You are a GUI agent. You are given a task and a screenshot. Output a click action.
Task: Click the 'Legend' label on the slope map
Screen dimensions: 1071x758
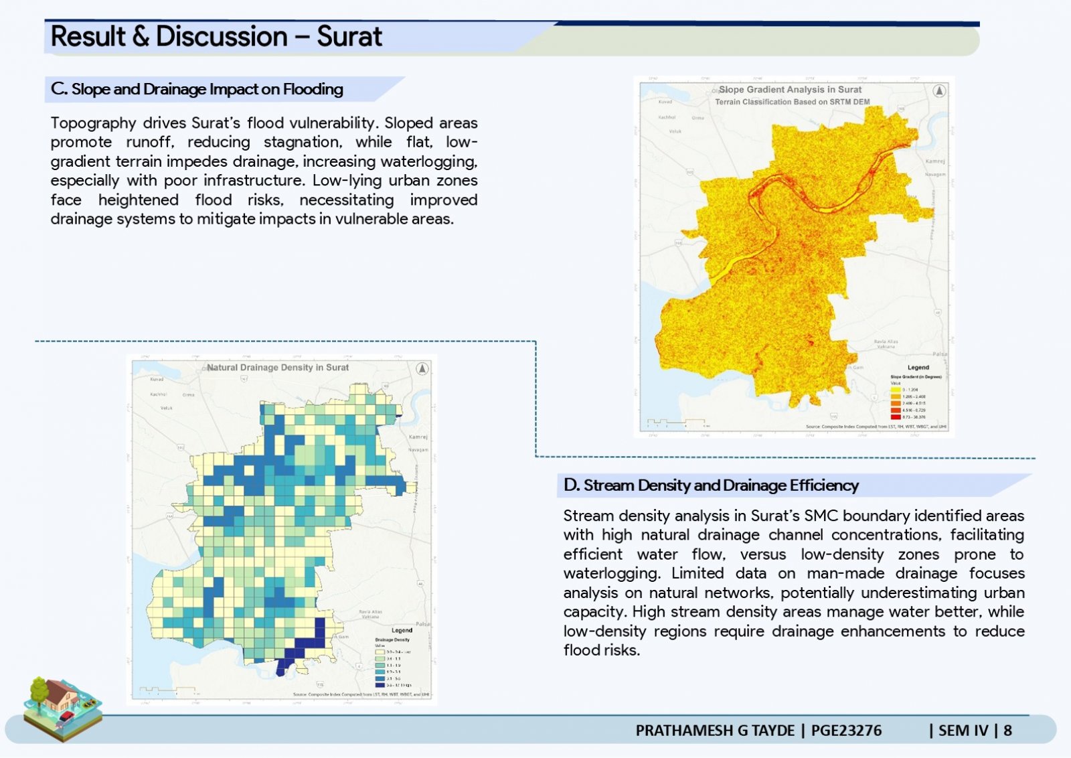tap(918, 368)
